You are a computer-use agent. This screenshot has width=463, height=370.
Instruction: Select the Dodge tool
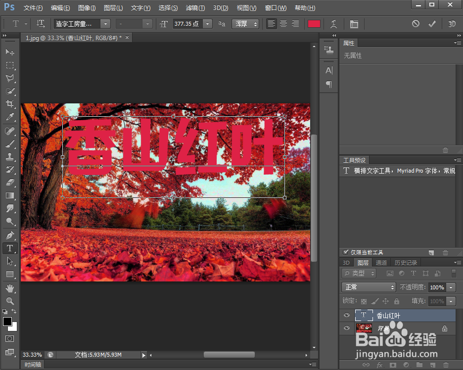click(x=10, y=221)
